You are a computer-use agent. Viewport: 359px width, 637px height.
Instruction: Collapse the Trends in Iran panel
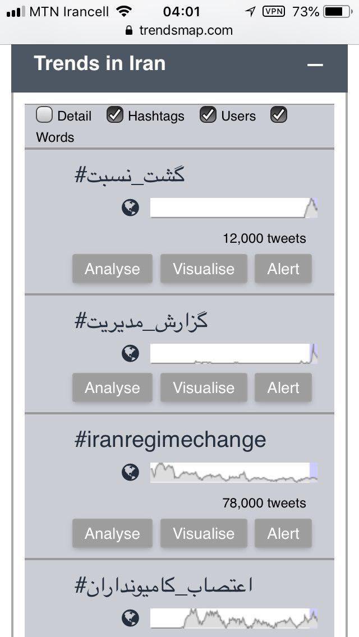pos(315,65)
